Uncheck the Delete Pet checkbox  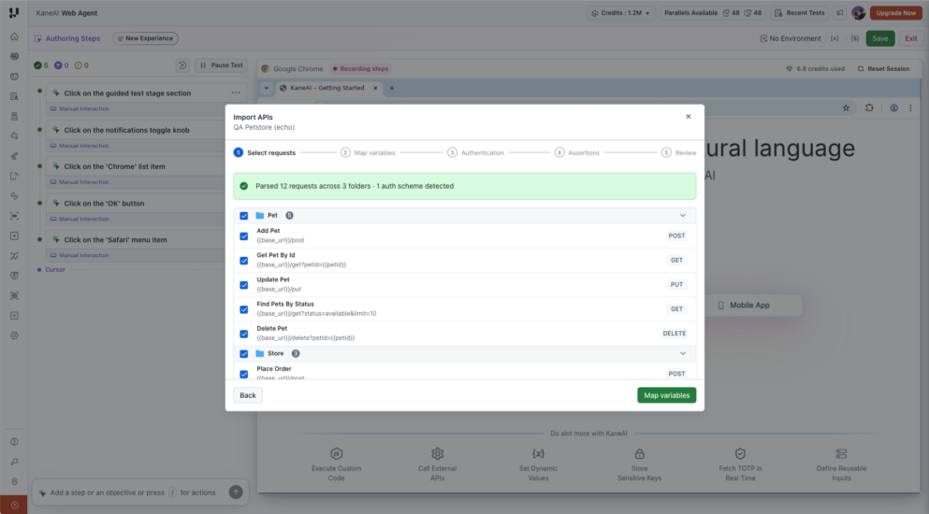(x=243, y=334)
